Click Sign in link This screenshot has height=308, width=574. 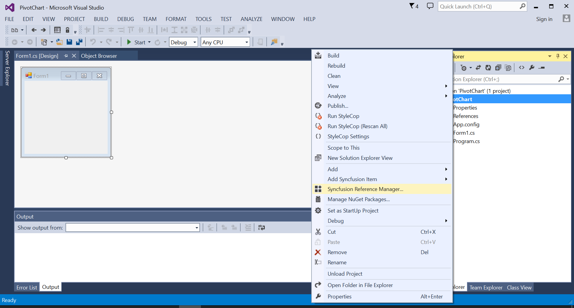[544, 19]
